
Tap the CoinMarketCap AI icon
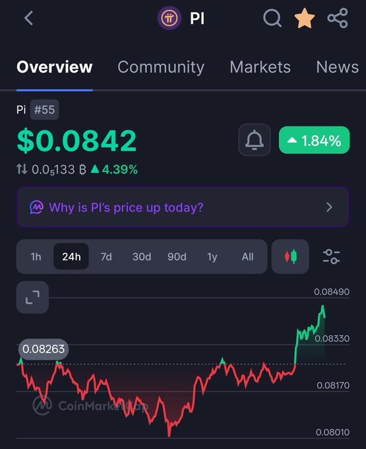(x=37, y=207)
